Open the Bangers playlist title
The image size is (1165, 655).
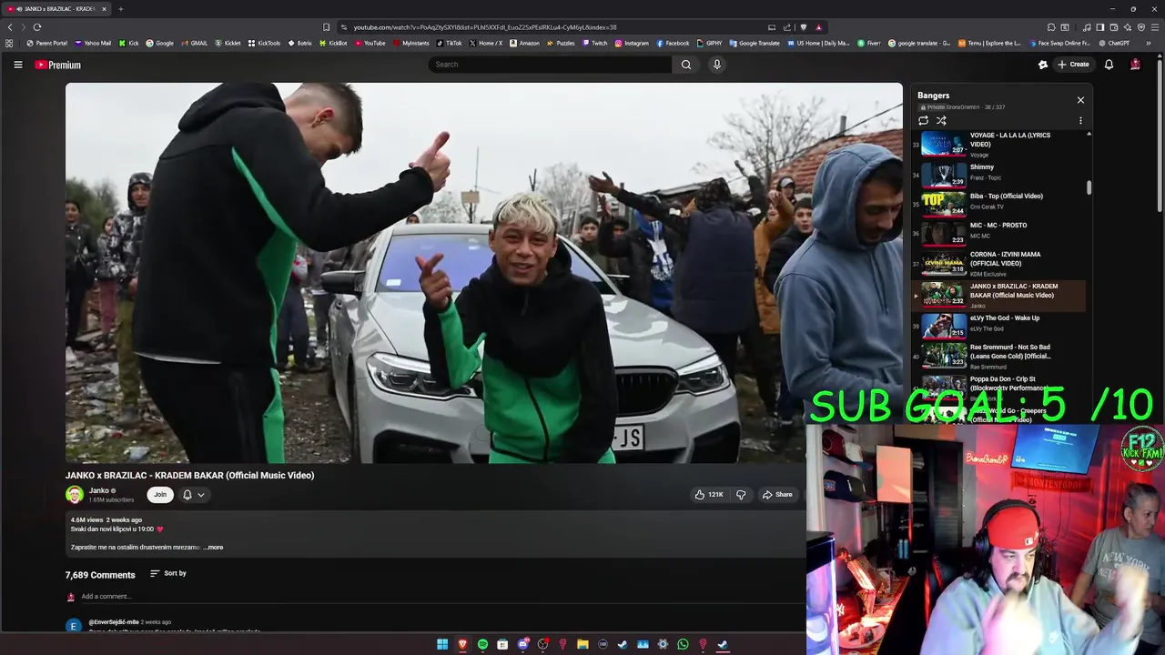933,96
